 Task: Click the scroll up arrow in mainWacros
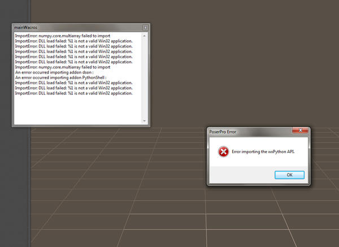pyautogui.click(x=144, y=36)
